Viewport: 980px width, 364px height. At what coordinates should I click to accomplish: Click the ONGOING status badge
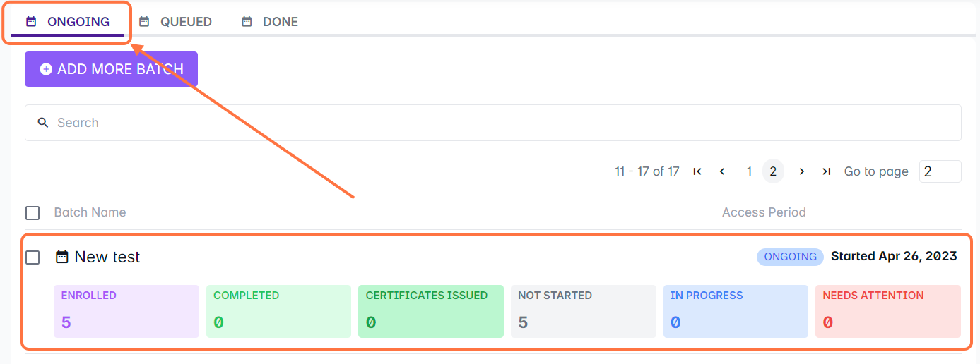(x=790, y=257)
